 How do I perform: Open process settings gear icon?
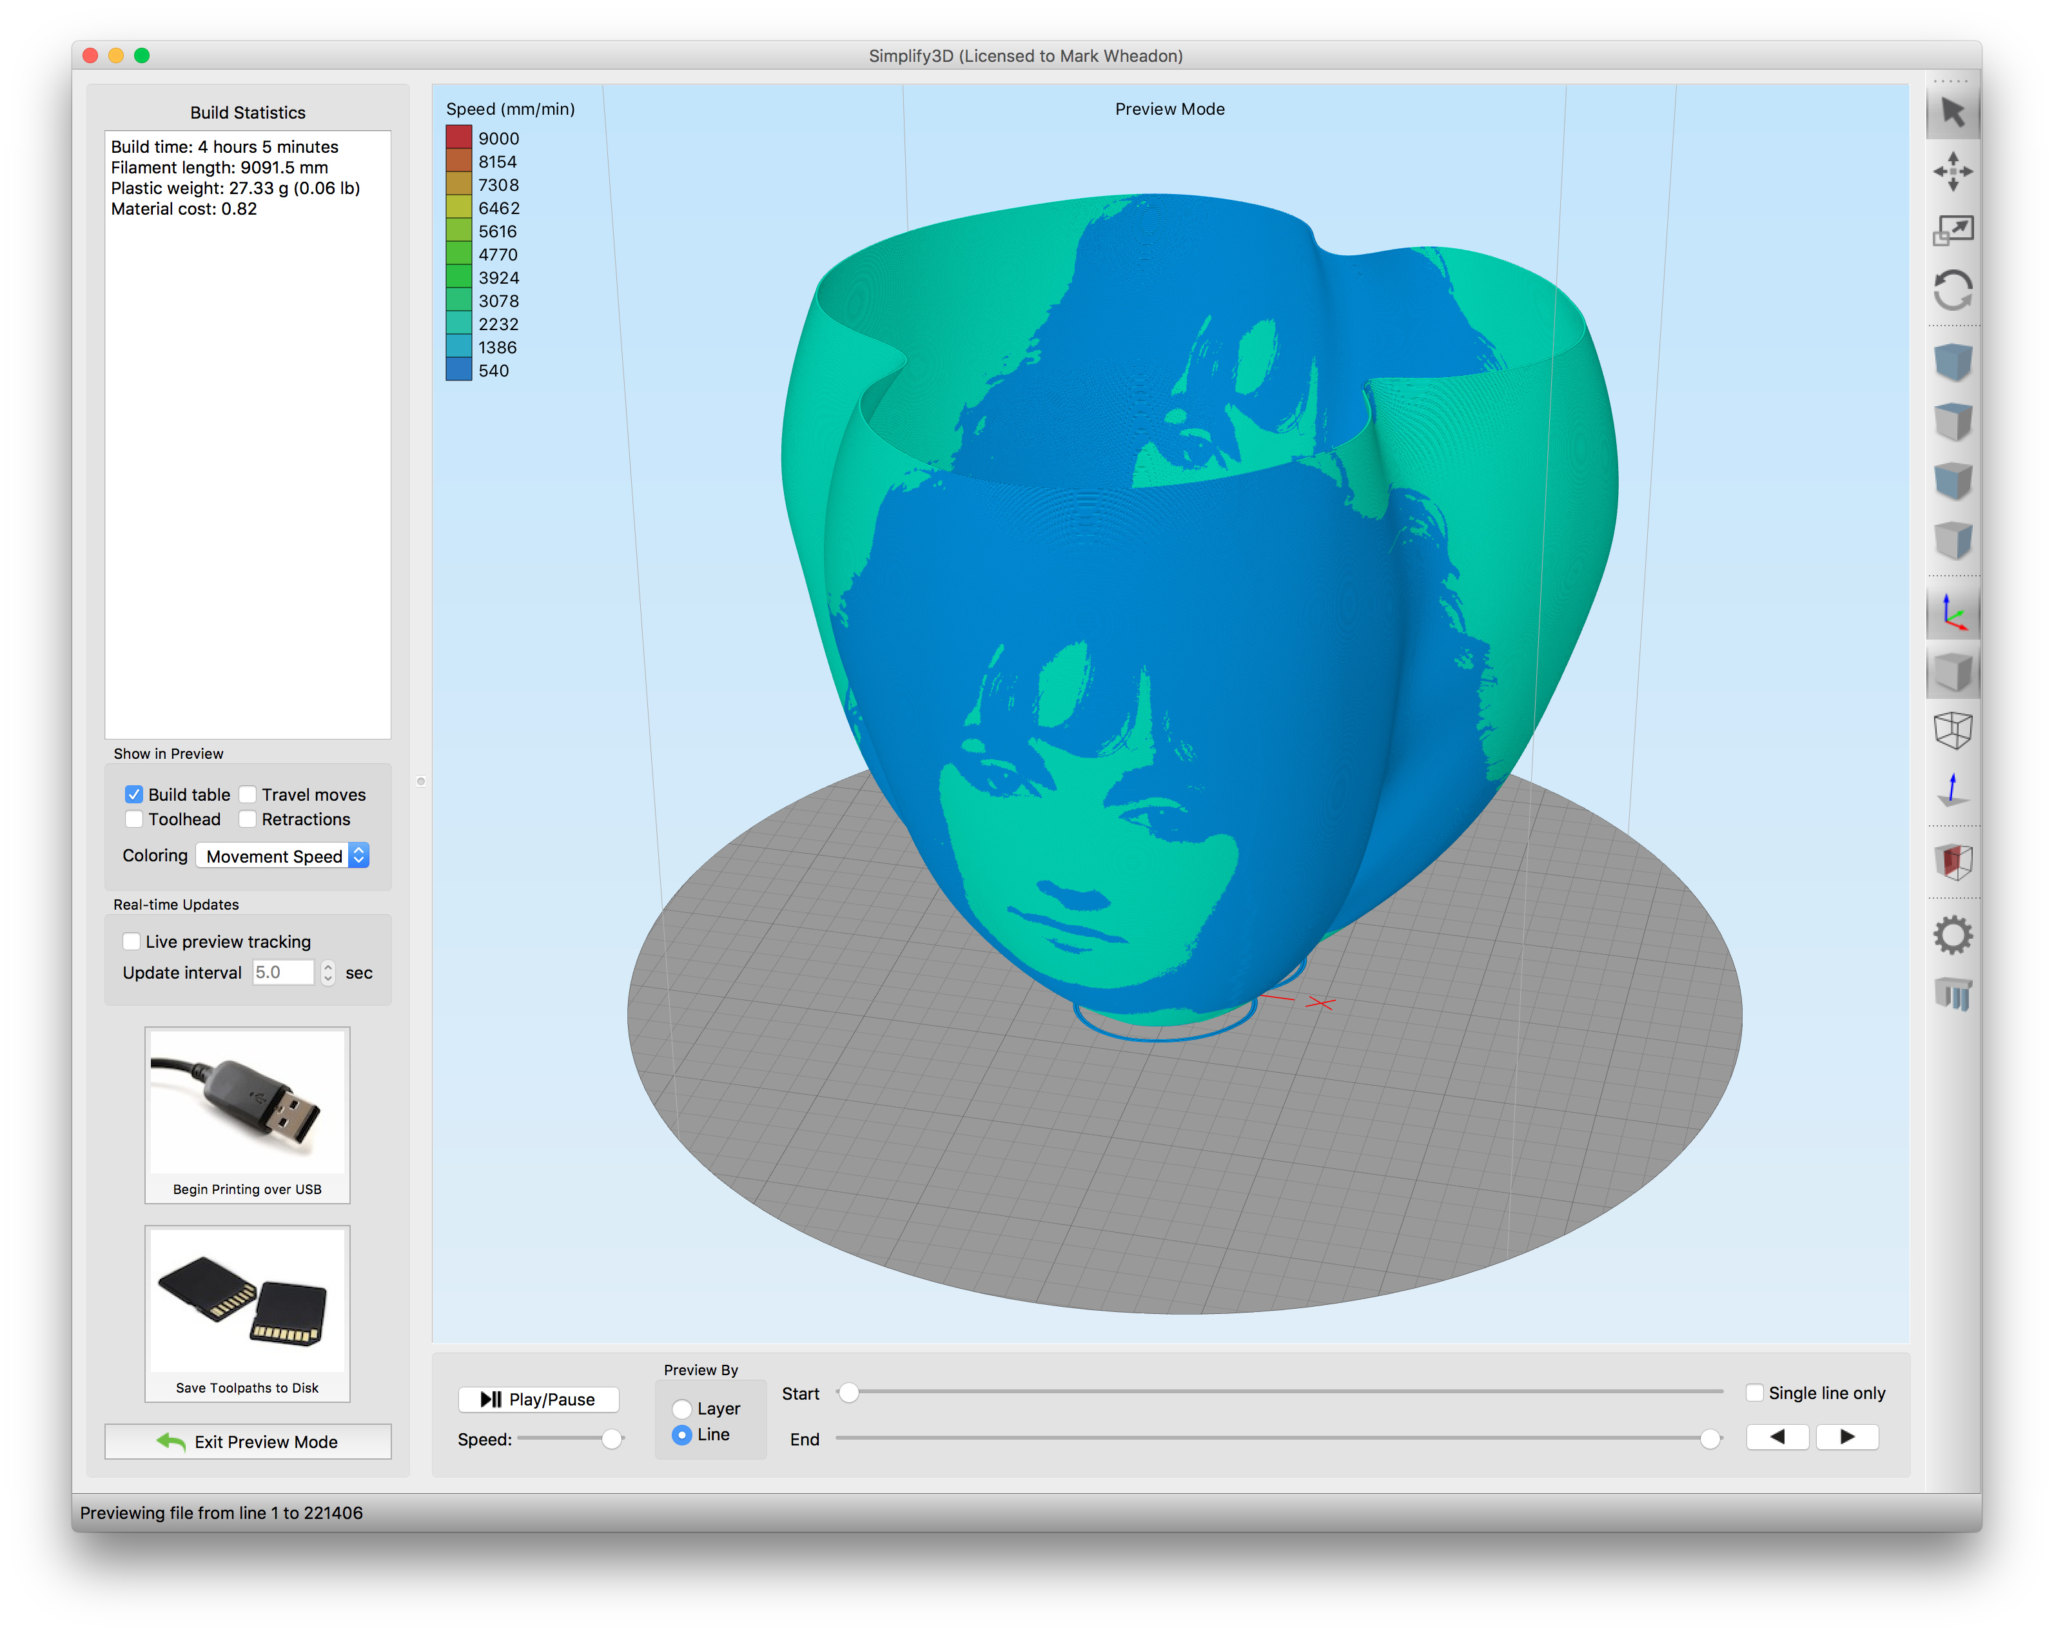(x=1952, y=935)
